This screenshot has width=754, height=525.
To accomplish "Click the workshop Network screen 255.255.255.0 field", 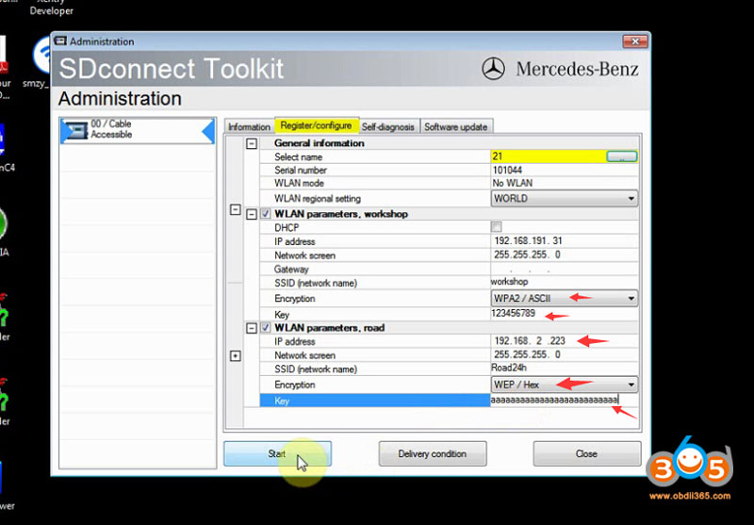I will click(x=565, y=254).
